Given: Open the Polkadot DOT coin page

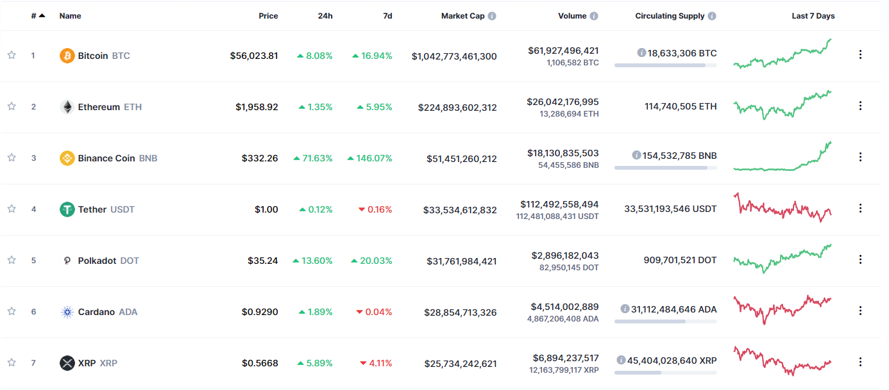Looking at the screenshot, I should (x=108, y=261).
